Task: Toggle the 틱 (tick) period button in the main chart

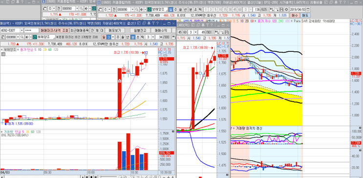Action: click(x=200, y=9)
